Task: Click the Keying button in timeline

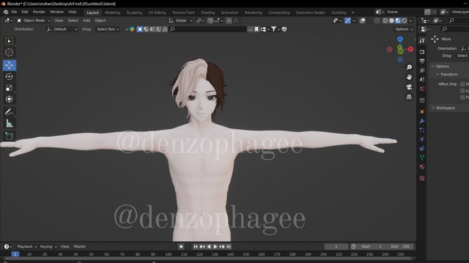Action: tap(48, 247)
